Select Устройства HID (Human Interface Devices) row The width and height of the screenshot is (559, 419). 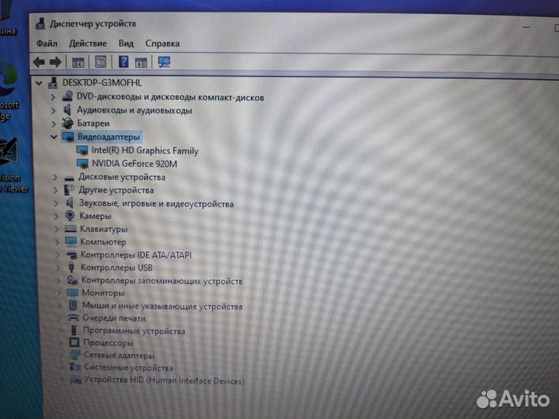click(x=165, y=380)
